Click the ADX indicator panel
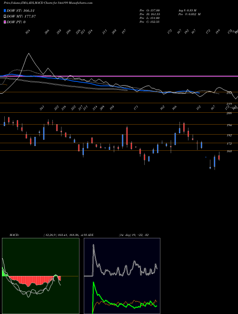 coord(122,276)
